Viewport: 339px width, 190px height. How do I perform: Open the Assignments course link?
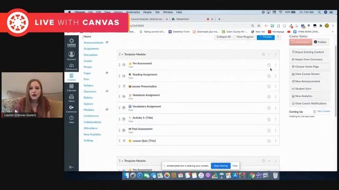(91, 49)
